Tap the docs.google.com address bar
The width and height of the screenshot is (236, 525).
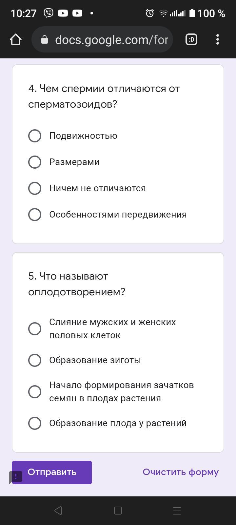coord(111,40)
